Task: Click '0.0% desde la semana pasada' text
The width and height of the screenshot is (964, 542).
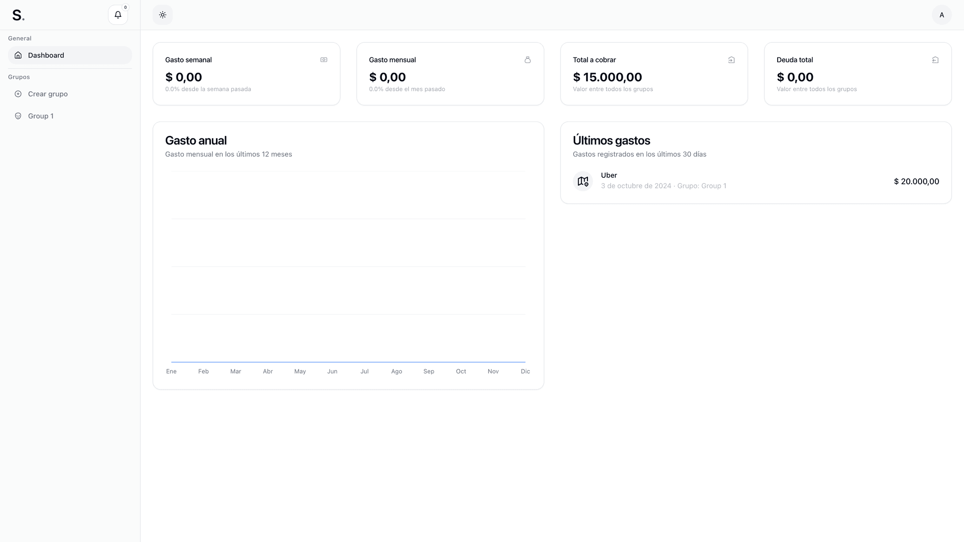Action: point(208,89)
